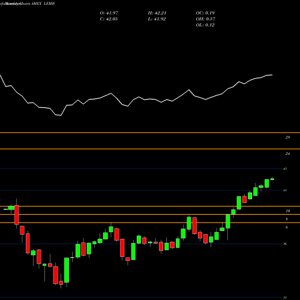
Task: Click the close price value C: 42.05
Action: [109, 19]
